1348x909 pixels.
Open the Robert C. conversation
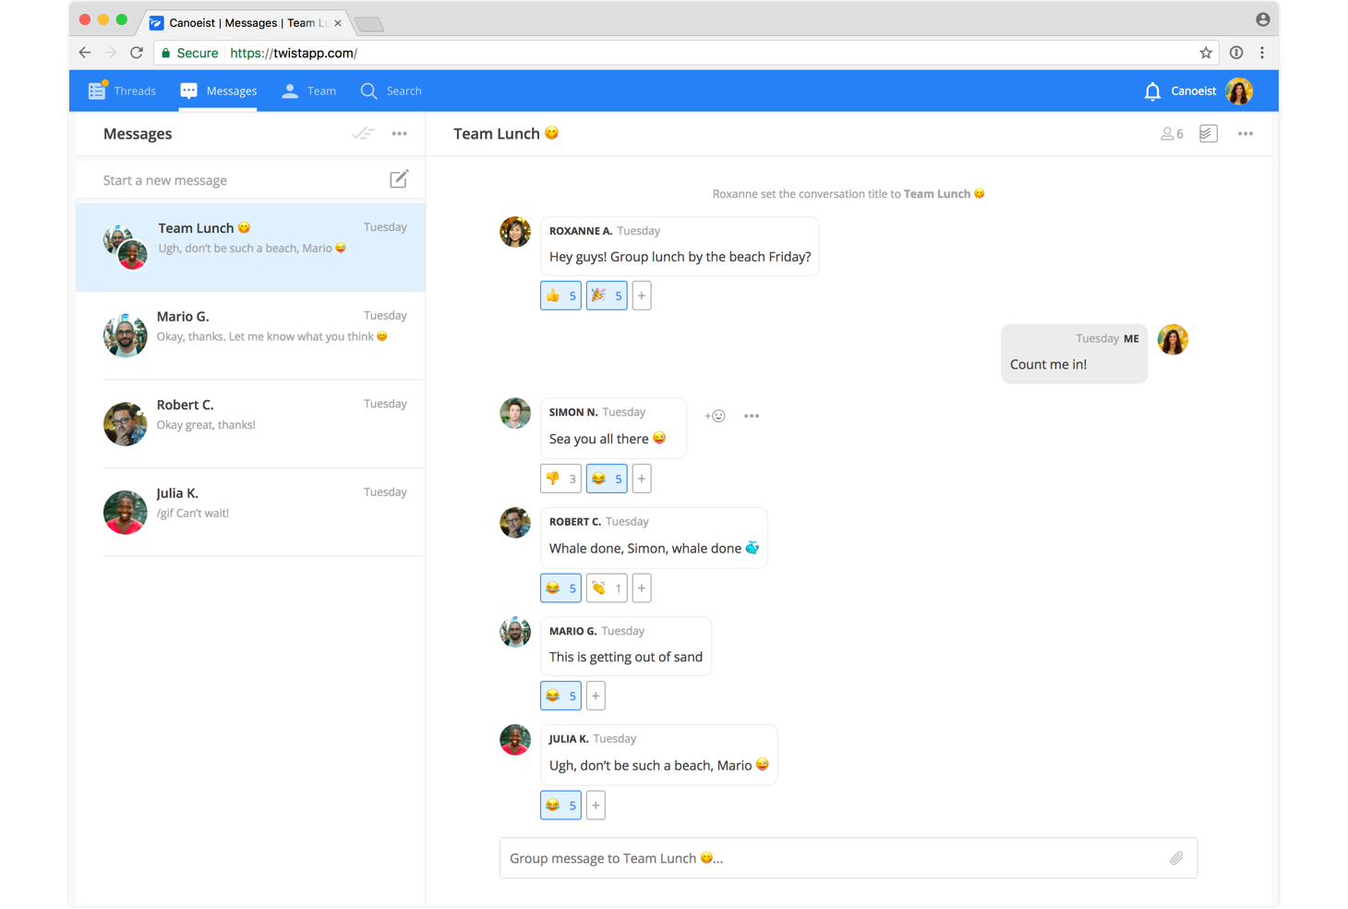point(250,423)
